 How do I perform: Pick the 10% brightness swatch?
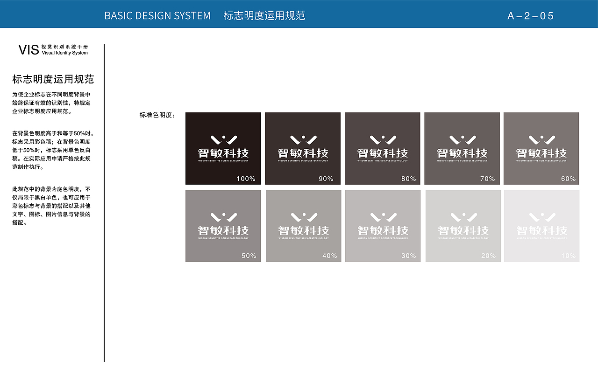(542, 226)
